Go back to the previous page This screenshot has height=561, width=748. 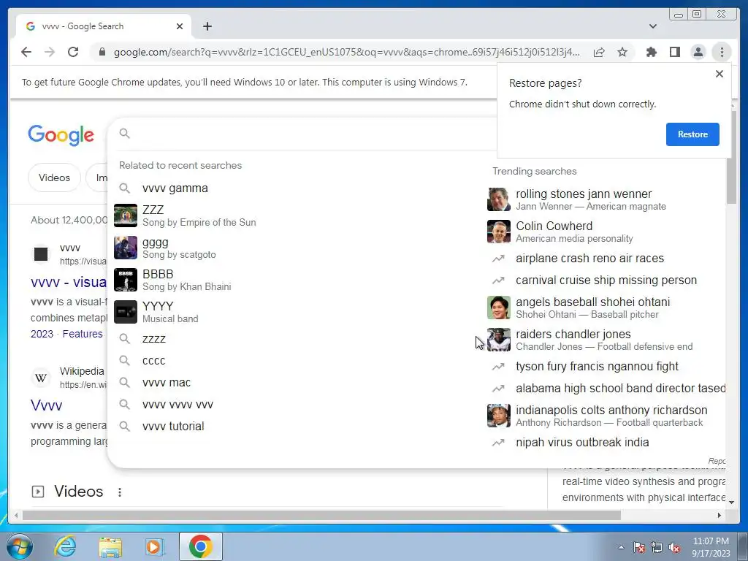pyautogui.click(x=26, y=52)
